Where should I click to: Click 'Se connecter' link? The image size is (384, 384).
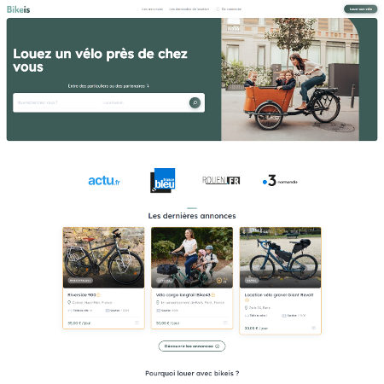[x=231, y=9]
